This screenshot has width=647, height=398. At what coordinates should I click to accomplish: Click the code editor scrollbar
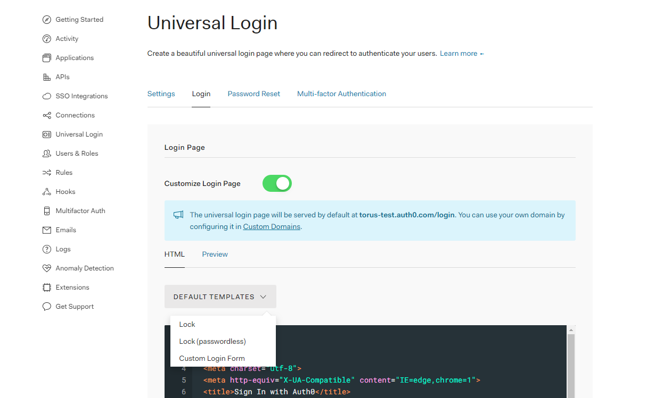[571, 361]
